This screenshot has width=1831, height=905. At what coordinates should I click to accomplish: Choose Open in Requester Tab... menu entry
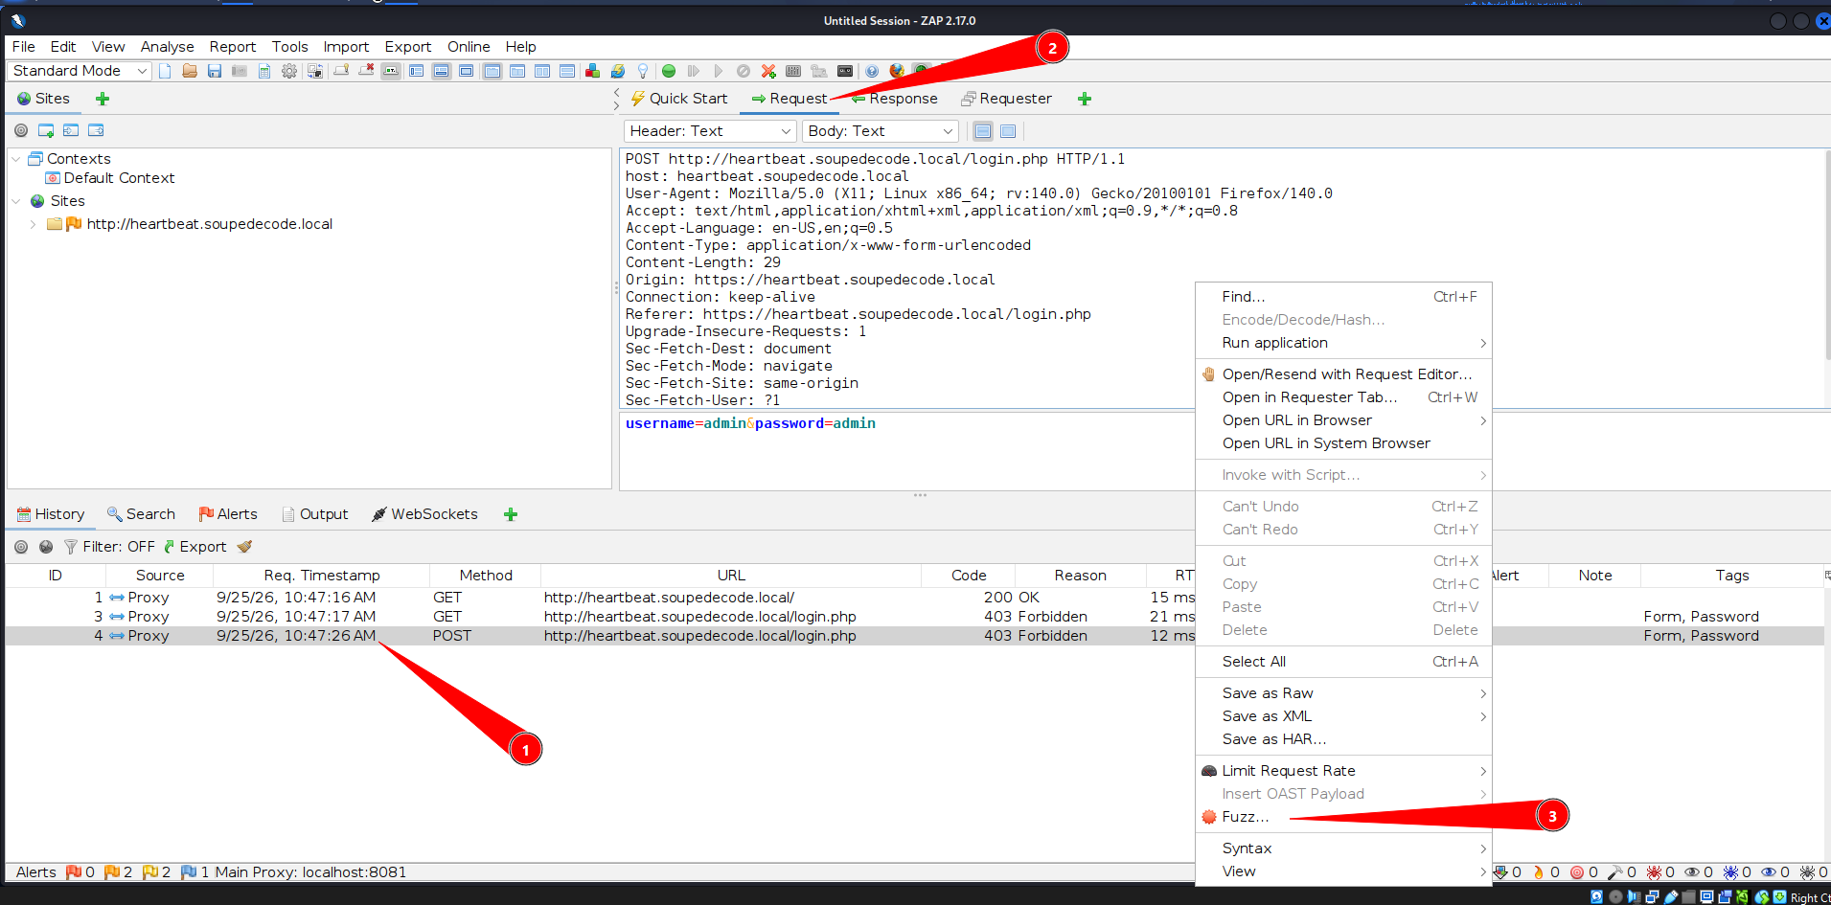tap(1343, 397)
